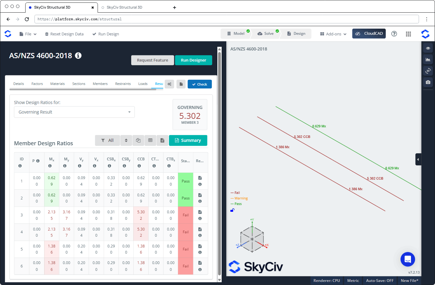Click the table grid icon in the ratios toolbar

[150, 140]
